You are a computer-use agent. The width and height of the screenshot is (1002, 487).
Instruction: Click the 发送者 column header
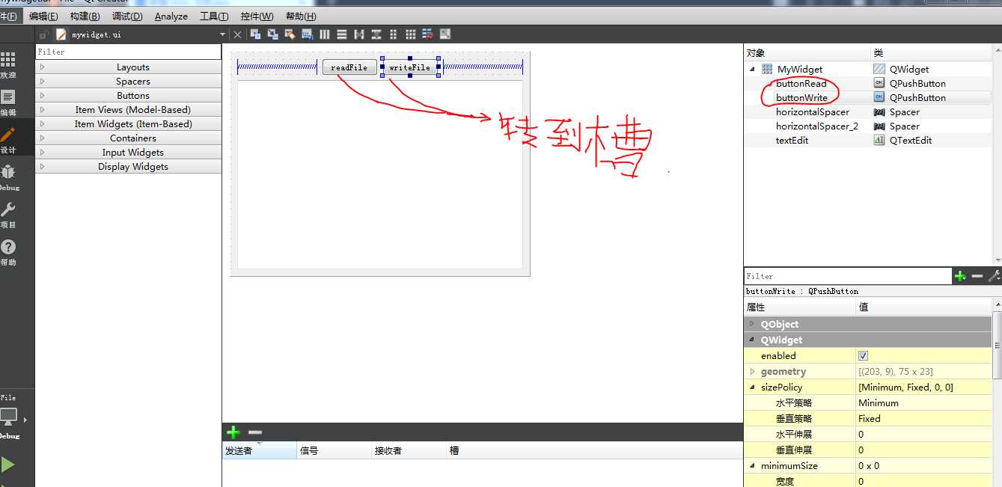coord(259,450)
